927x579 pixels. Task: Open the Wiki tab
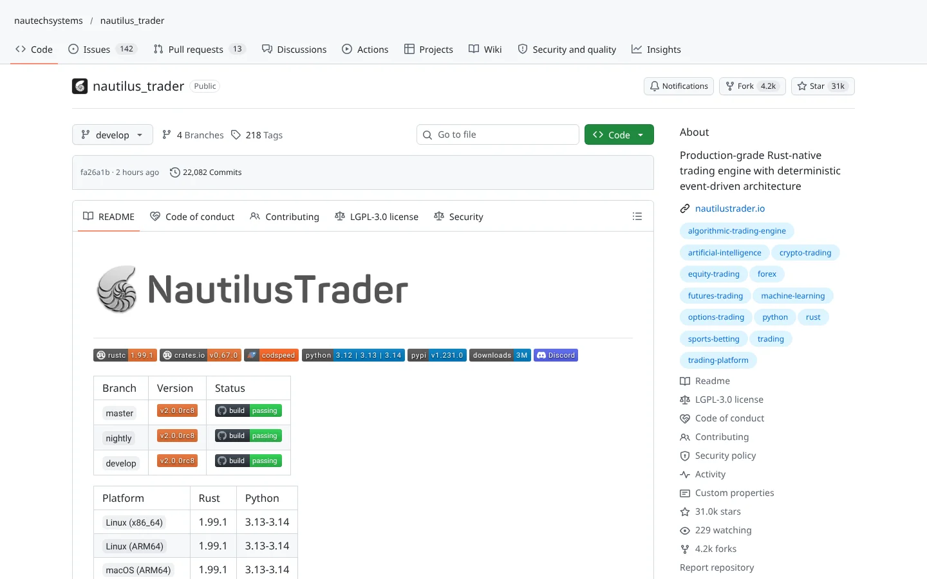click(485, 50)
